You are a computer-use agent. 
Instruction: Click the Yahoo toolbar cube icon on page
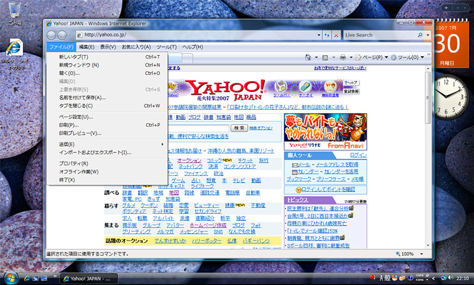281,87
